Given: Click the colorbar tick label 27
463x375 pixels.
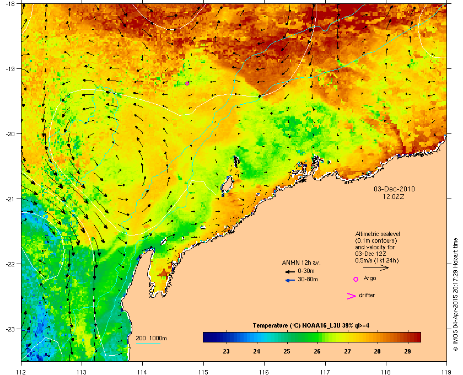Looking at the screenshot, I should click(x=347, y=351).
